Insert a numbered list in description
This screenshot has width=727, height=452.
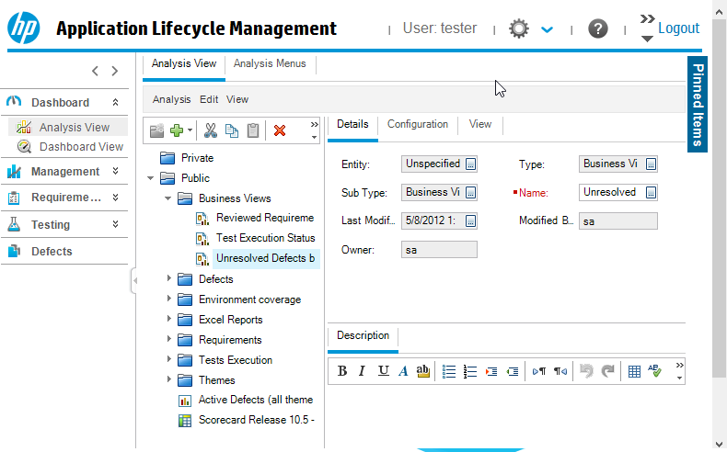[x=470, y=371]
